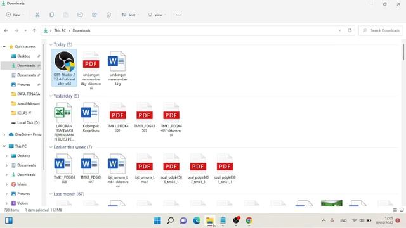406x228 pixels.
Task: Open the notification badge in tray
Action: click(x=398, y=220)
